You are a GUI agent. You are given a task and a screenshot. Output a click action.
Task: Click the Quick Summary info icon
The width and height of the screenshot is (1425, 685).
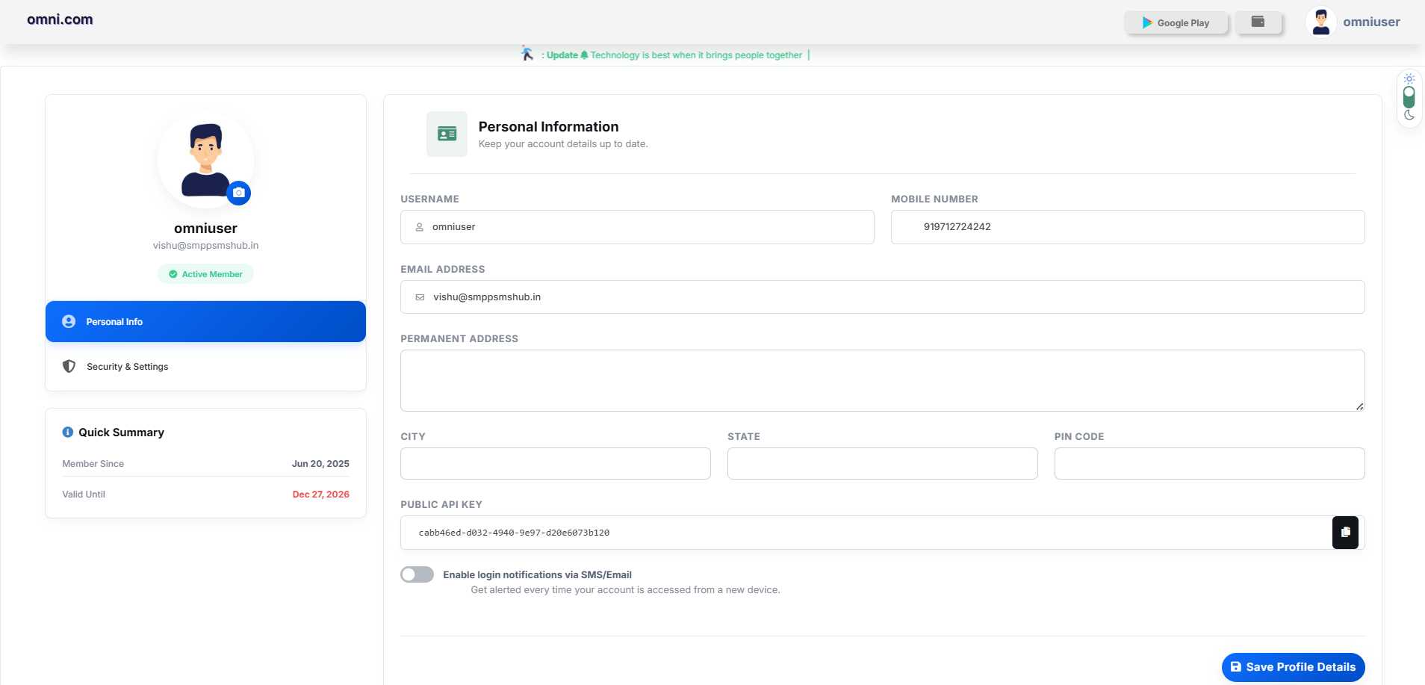click(68, 432)
